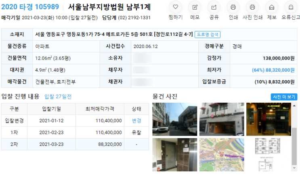Open the 제보 envelope icon

pyautogui.click(x=272, y=7)
